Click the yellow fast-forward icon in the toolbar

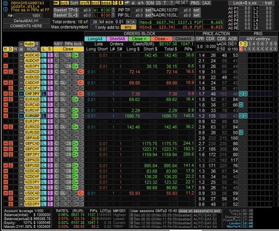click(x=56, y=3)
